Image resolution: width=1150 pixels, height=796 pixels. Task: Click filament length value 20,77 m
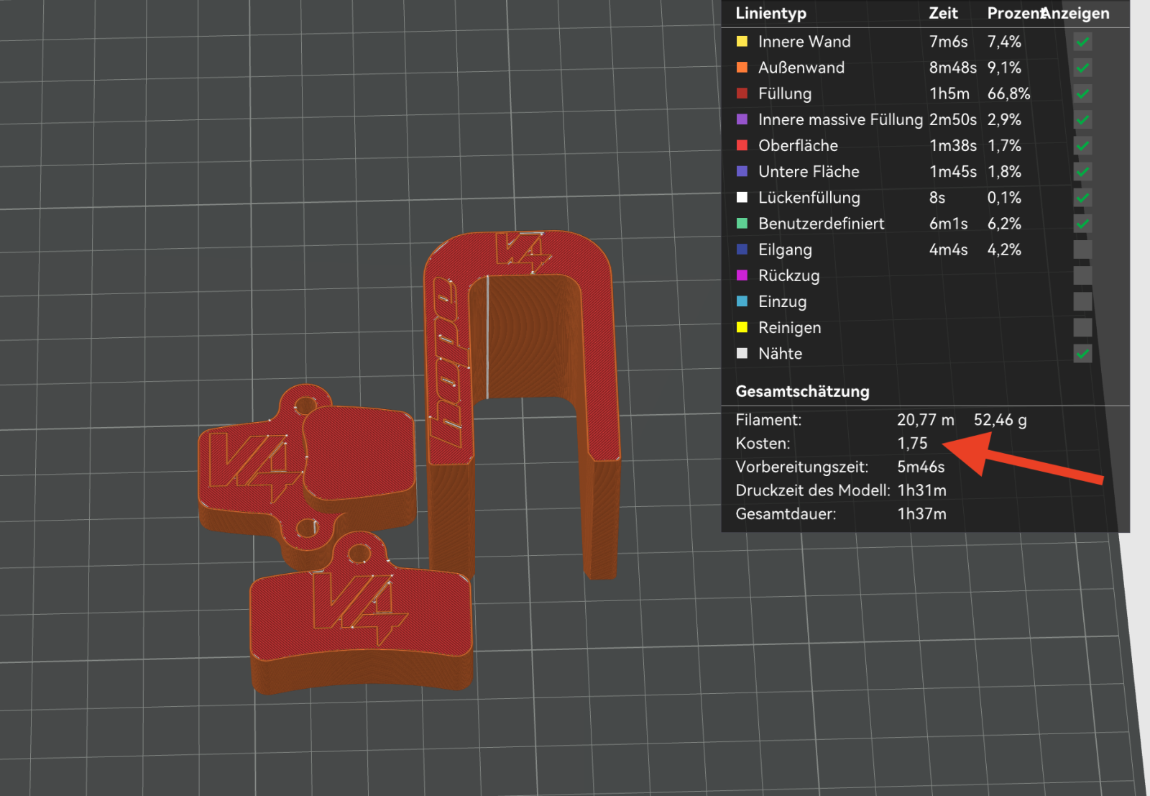pos(926,420)
